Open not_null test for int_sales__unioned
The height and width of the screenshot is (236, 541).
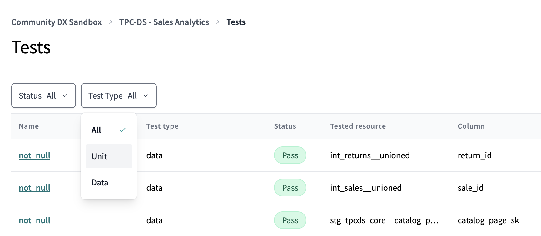coord(35,188)
